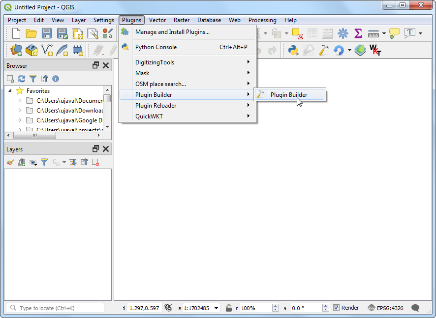Click the Open Project folder icon
The height and width of the screenshot is (318, 436).
(31, 33)
